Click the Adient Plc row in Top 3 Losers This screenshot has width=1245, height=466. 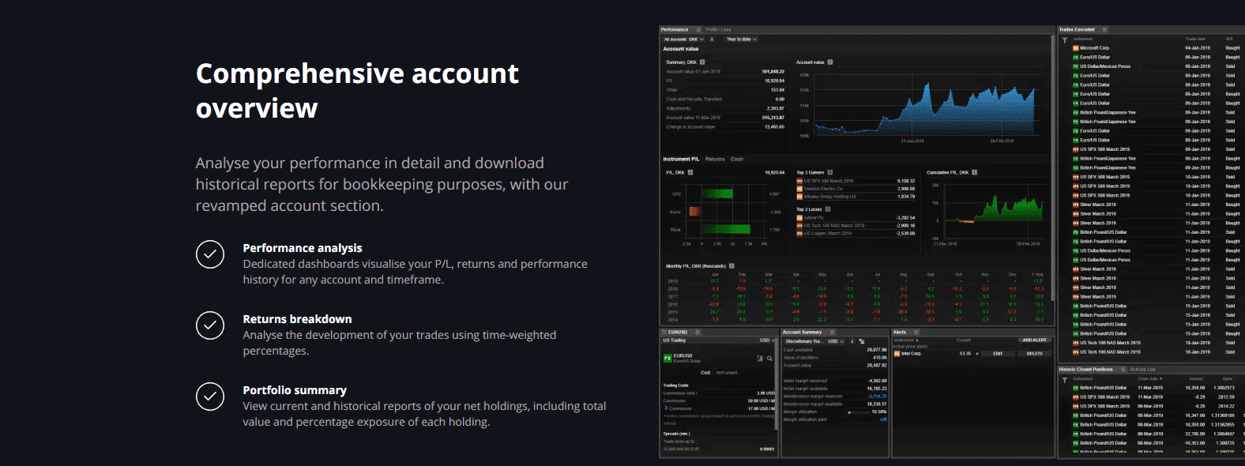856,218
